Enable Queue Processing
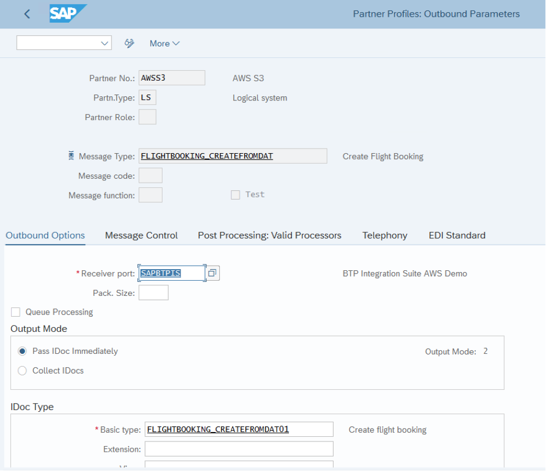The width and height of the screenshot is (546, 471). coord(15,312)
